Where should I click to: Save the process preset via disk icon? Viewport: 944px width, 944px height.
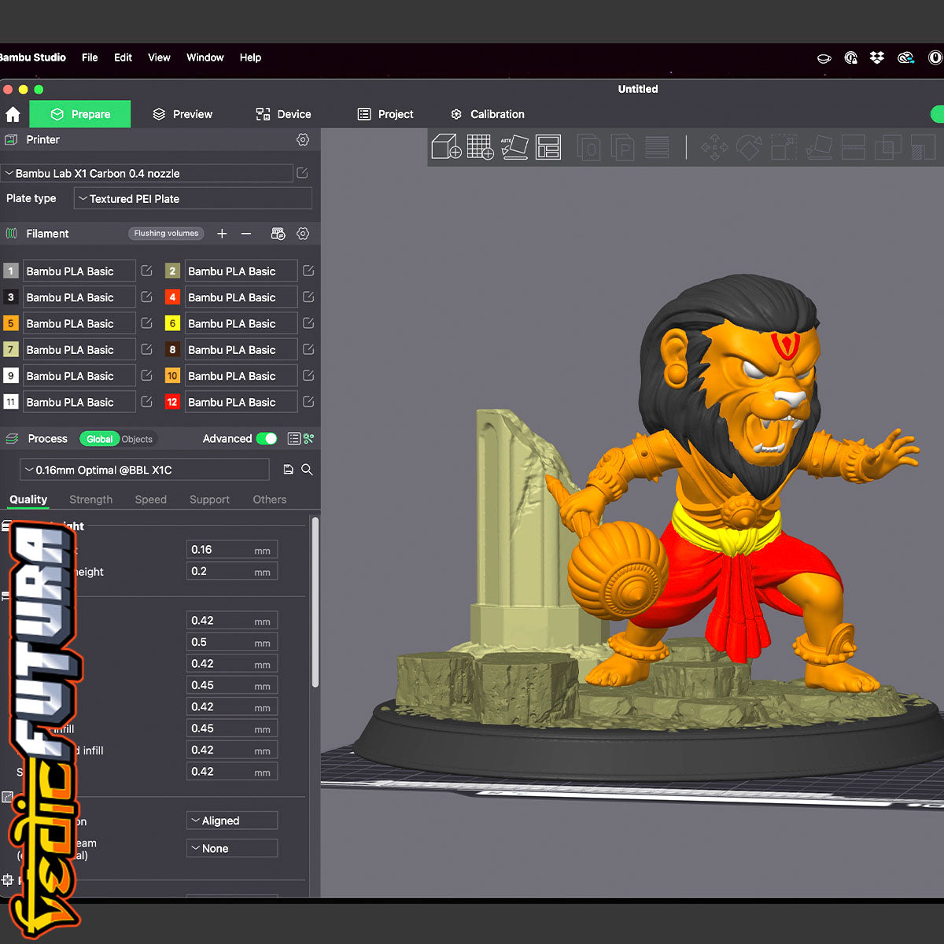[x=288, y=470]
